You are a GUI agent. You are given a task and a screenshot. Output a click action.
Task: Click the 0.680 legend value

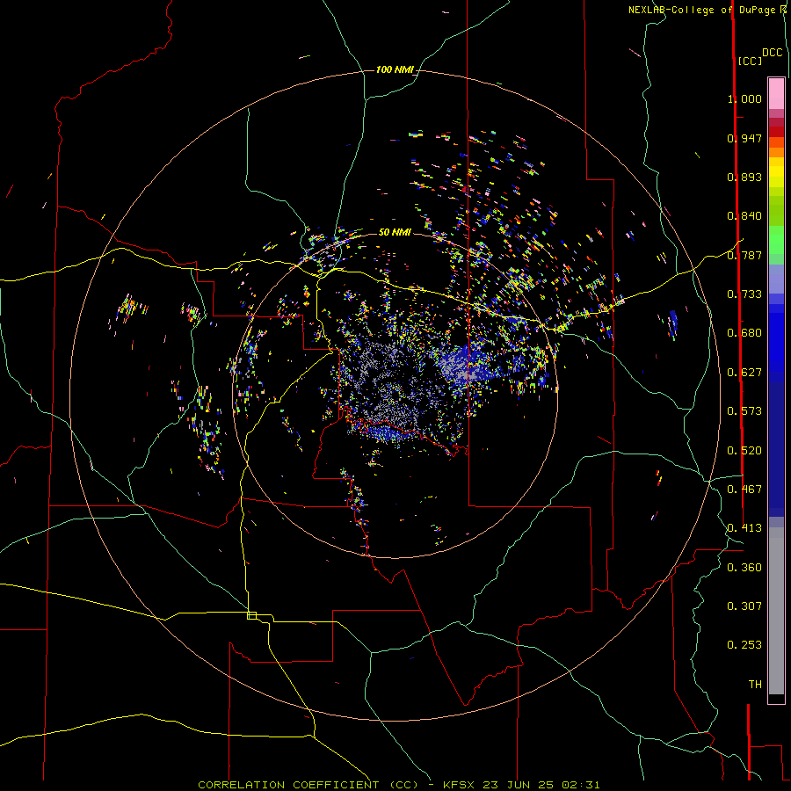744,333
